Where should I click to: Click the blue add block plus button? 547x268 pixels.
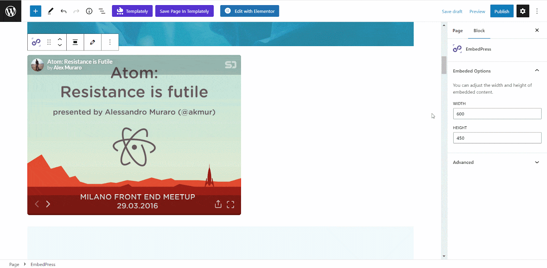pyautogui.click(x=36, y=11)
